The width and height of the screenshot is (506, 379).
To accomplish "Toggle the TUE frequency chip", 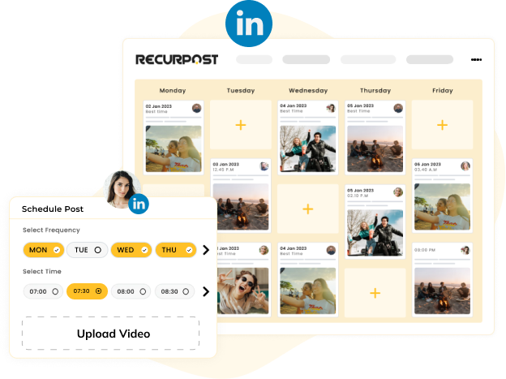I will (x=87, y=250).
